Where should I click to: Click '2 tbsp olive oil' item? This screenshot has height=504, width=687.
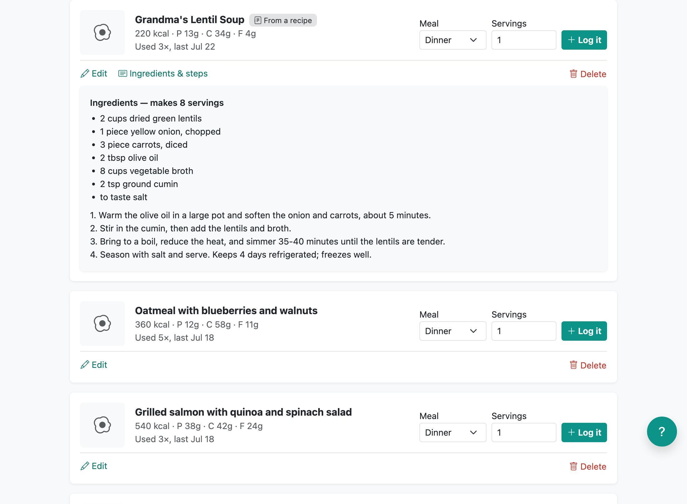(x=129, y=158)
